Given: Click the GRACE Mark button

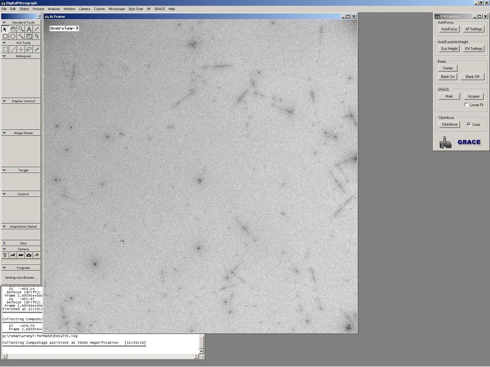Looking at the screenshot, I should 449,97.
